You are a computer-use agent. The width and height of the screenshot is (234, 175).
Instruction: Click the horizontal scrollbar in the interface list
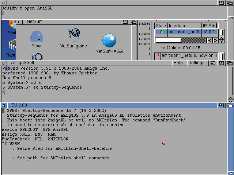[181, 40]
